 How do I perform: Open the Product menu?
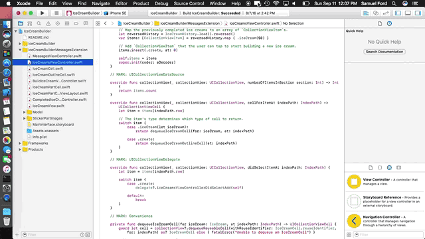(x=141, y=3)
